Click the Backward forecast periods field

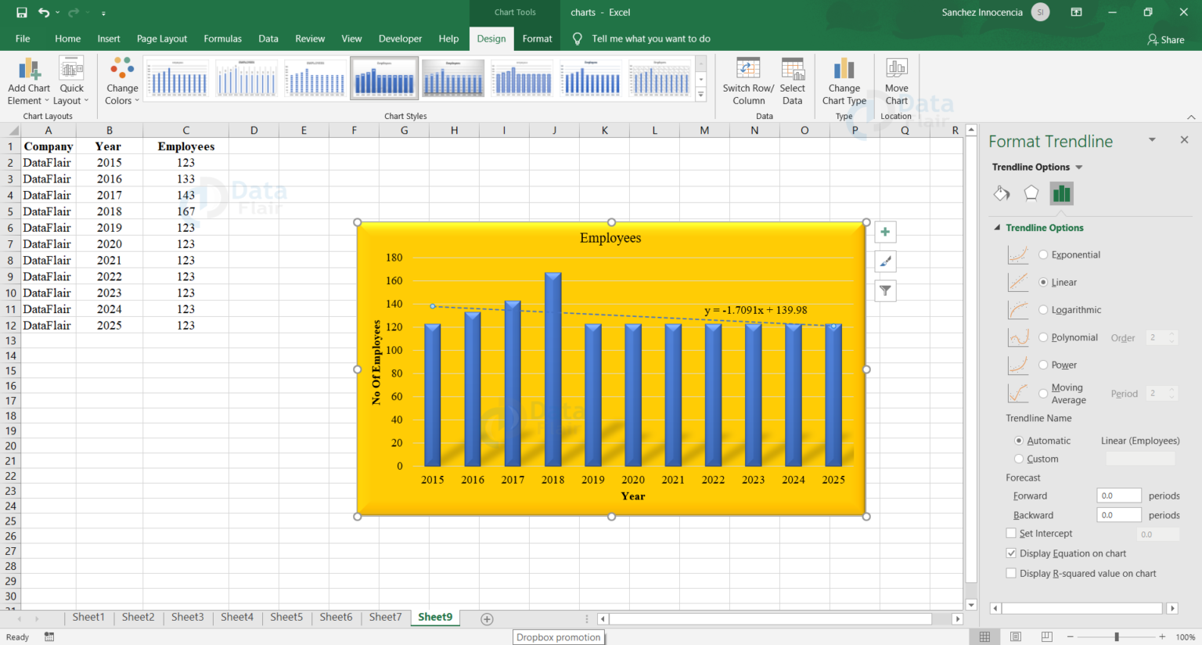(1119, 515)
